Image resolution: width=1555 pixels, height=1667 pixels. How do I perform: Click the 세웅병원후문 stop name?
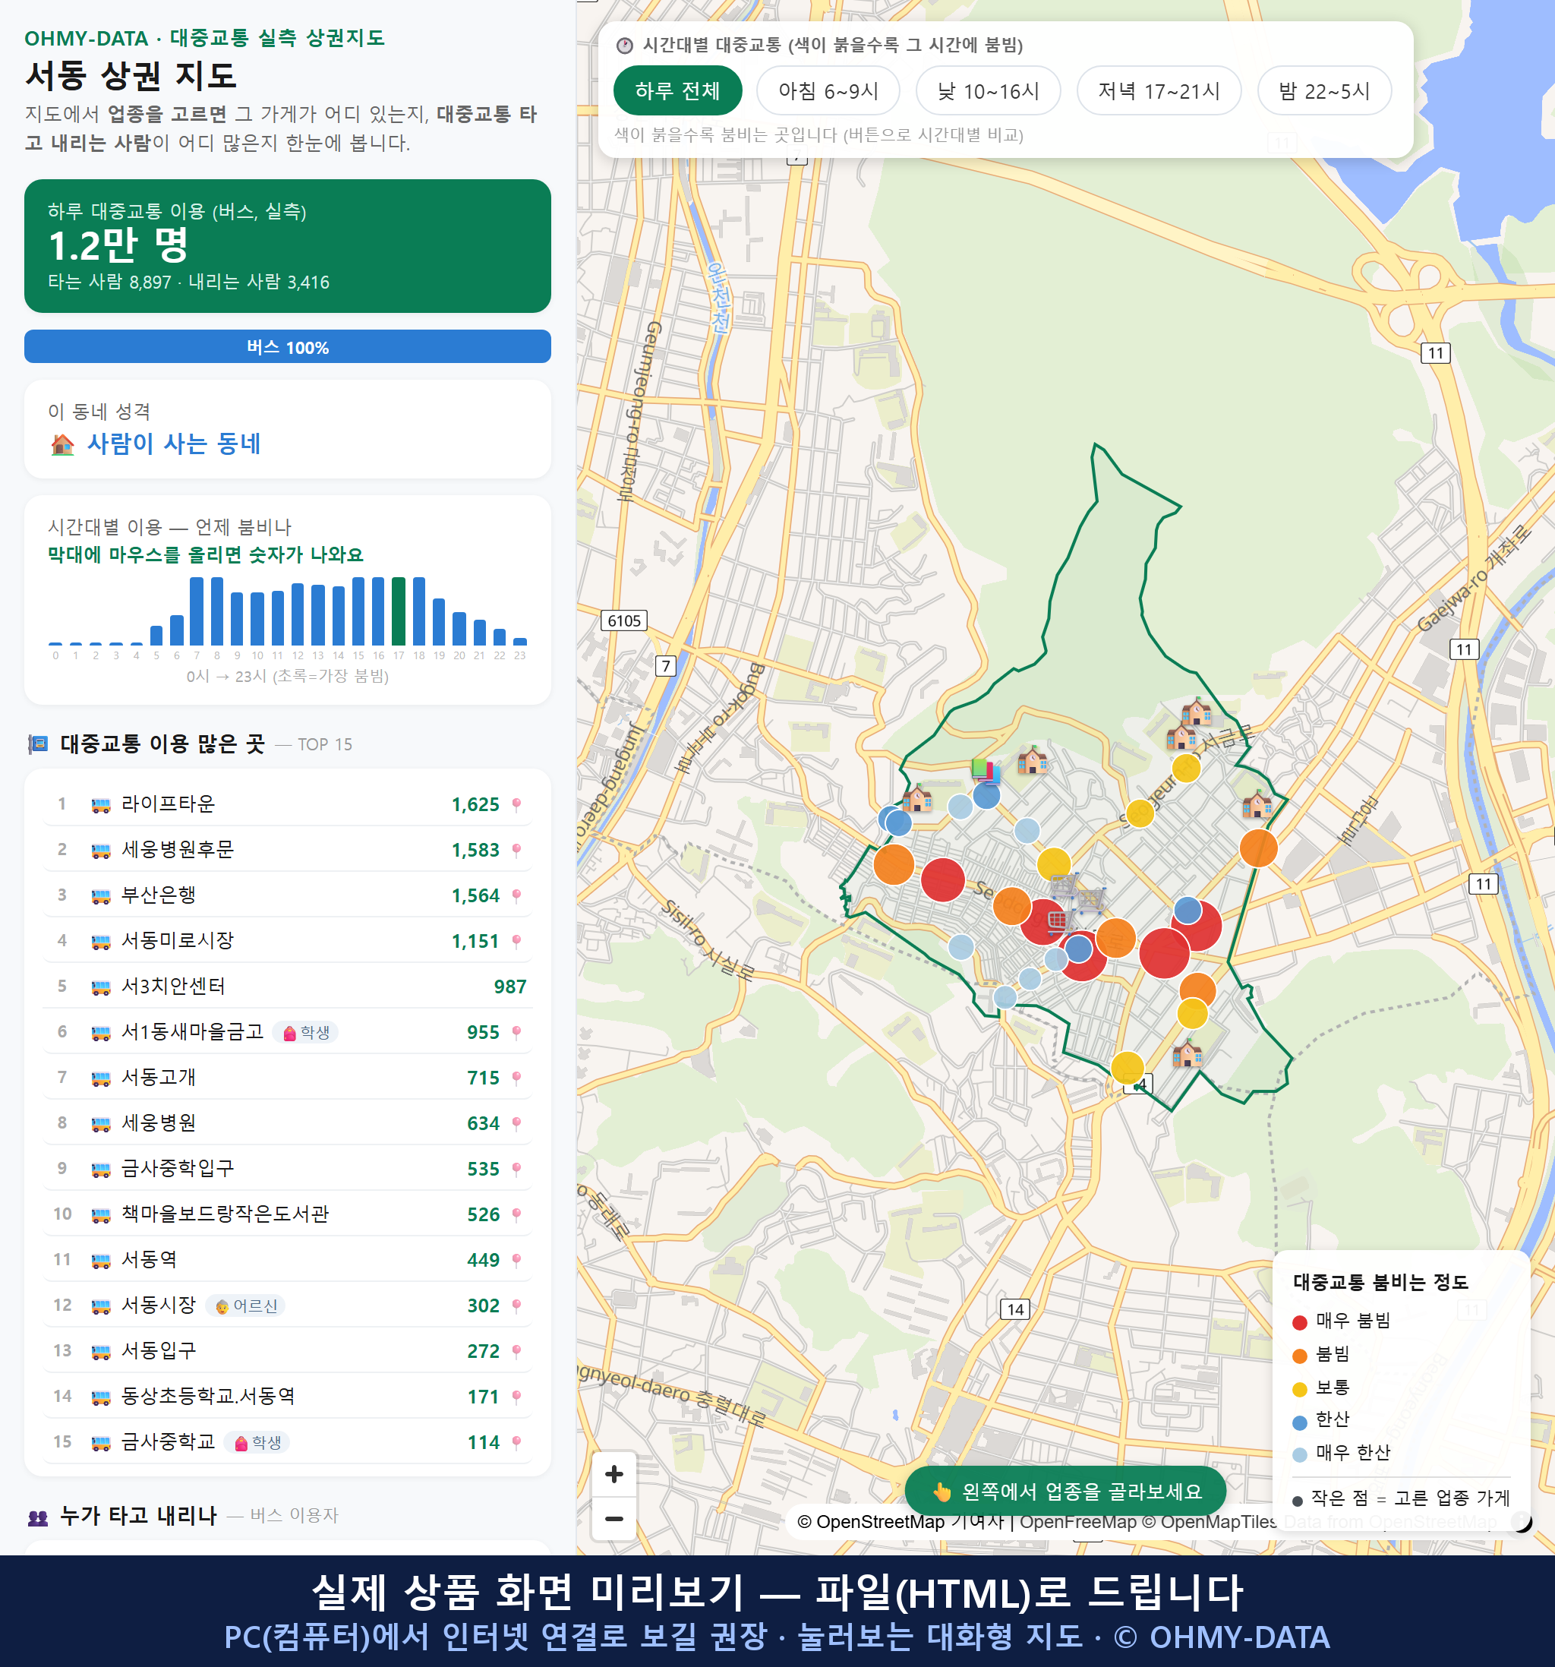178,849
